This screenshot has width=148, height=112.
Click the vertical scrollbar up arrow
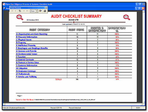click(x=144, y=11)
